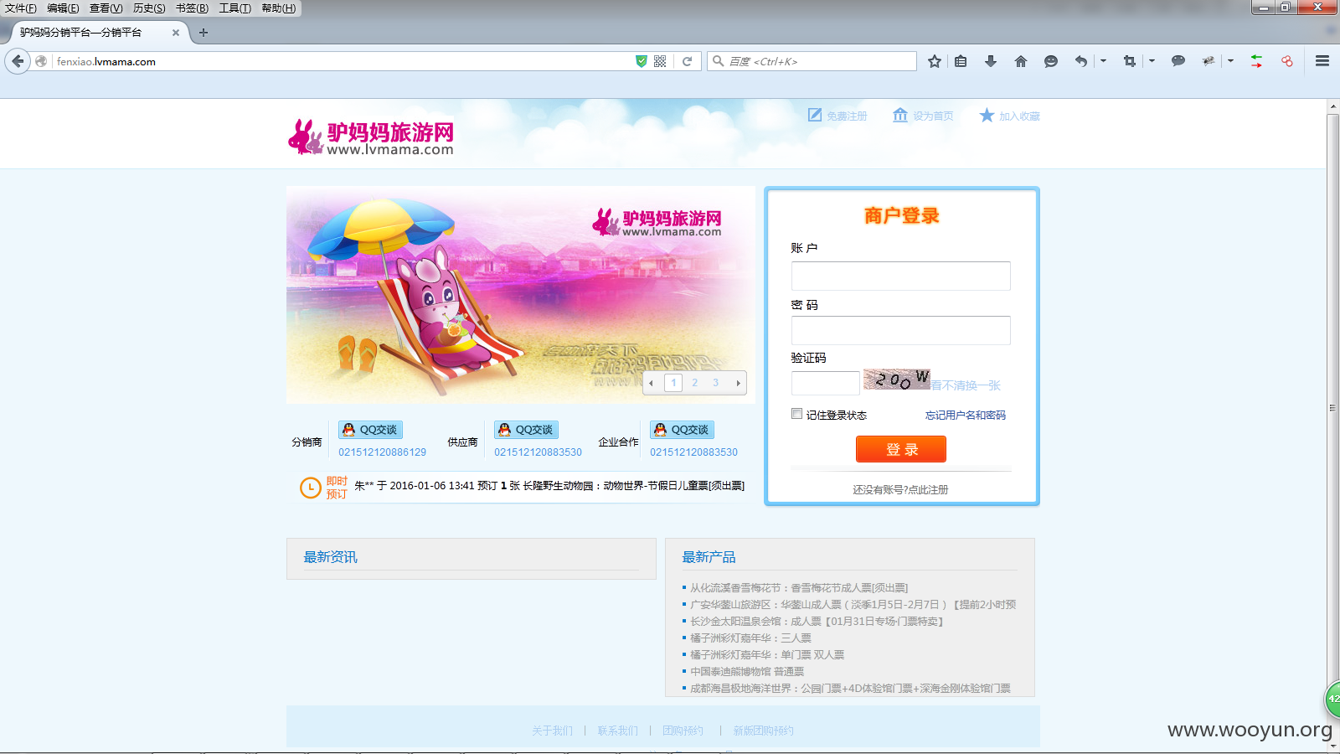
Task: Close the 驴妈妈分销平台 tab
Action: pyautogui.click(x=176, y=33)
